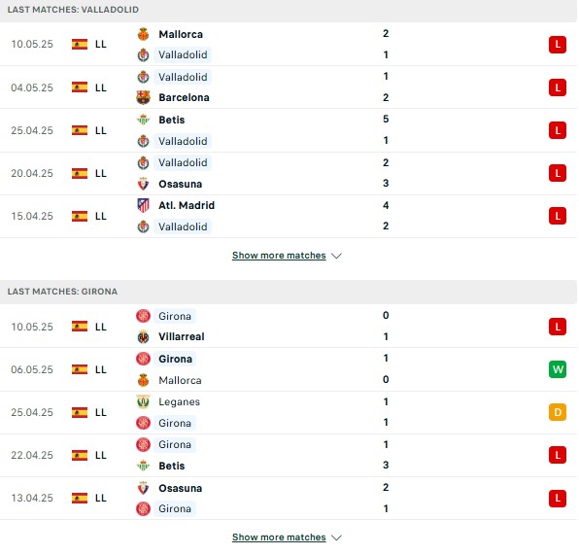Click the Atl. Madrid club crest
This screenshot has height=555, width=579.
coord(143,205)
